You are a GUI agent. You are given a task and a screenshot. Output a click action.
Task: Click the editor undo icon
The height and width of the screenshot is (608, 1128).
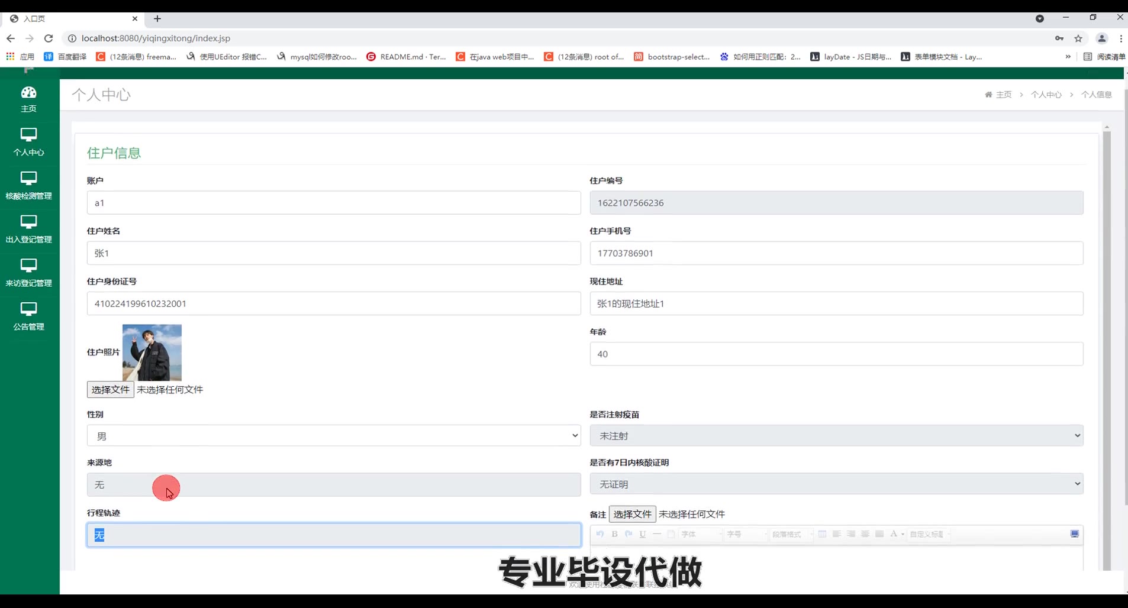(600, 534)
